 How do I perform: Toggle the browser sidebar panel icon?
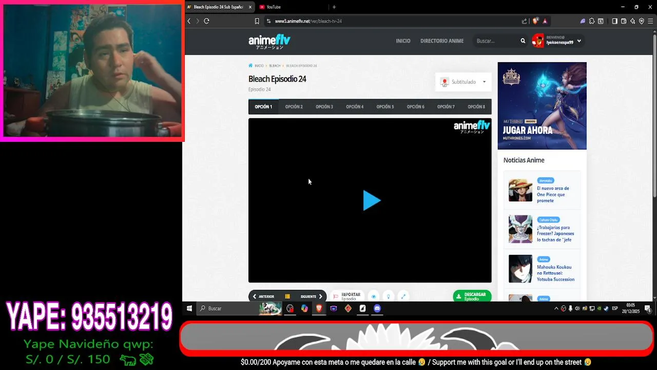pyautogui.click(x=615, y=21)
